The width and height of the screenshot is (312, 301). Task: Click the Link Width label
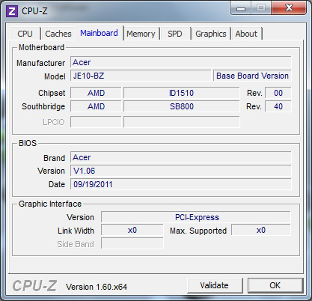click(x=76, y=231)
